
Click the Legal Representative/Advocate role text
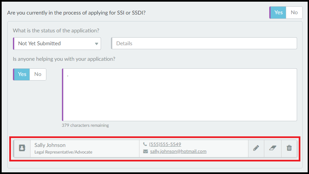63,152
